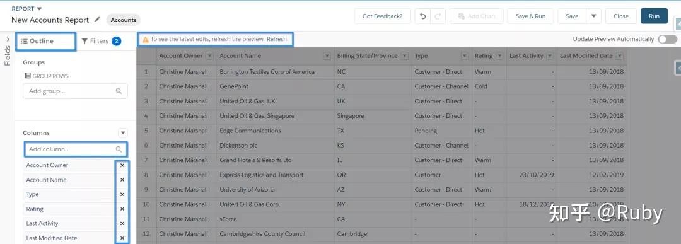Click the Got Feedback? button
The height and width of the screenshot is (244, 681).
click(x=382, y=16)
